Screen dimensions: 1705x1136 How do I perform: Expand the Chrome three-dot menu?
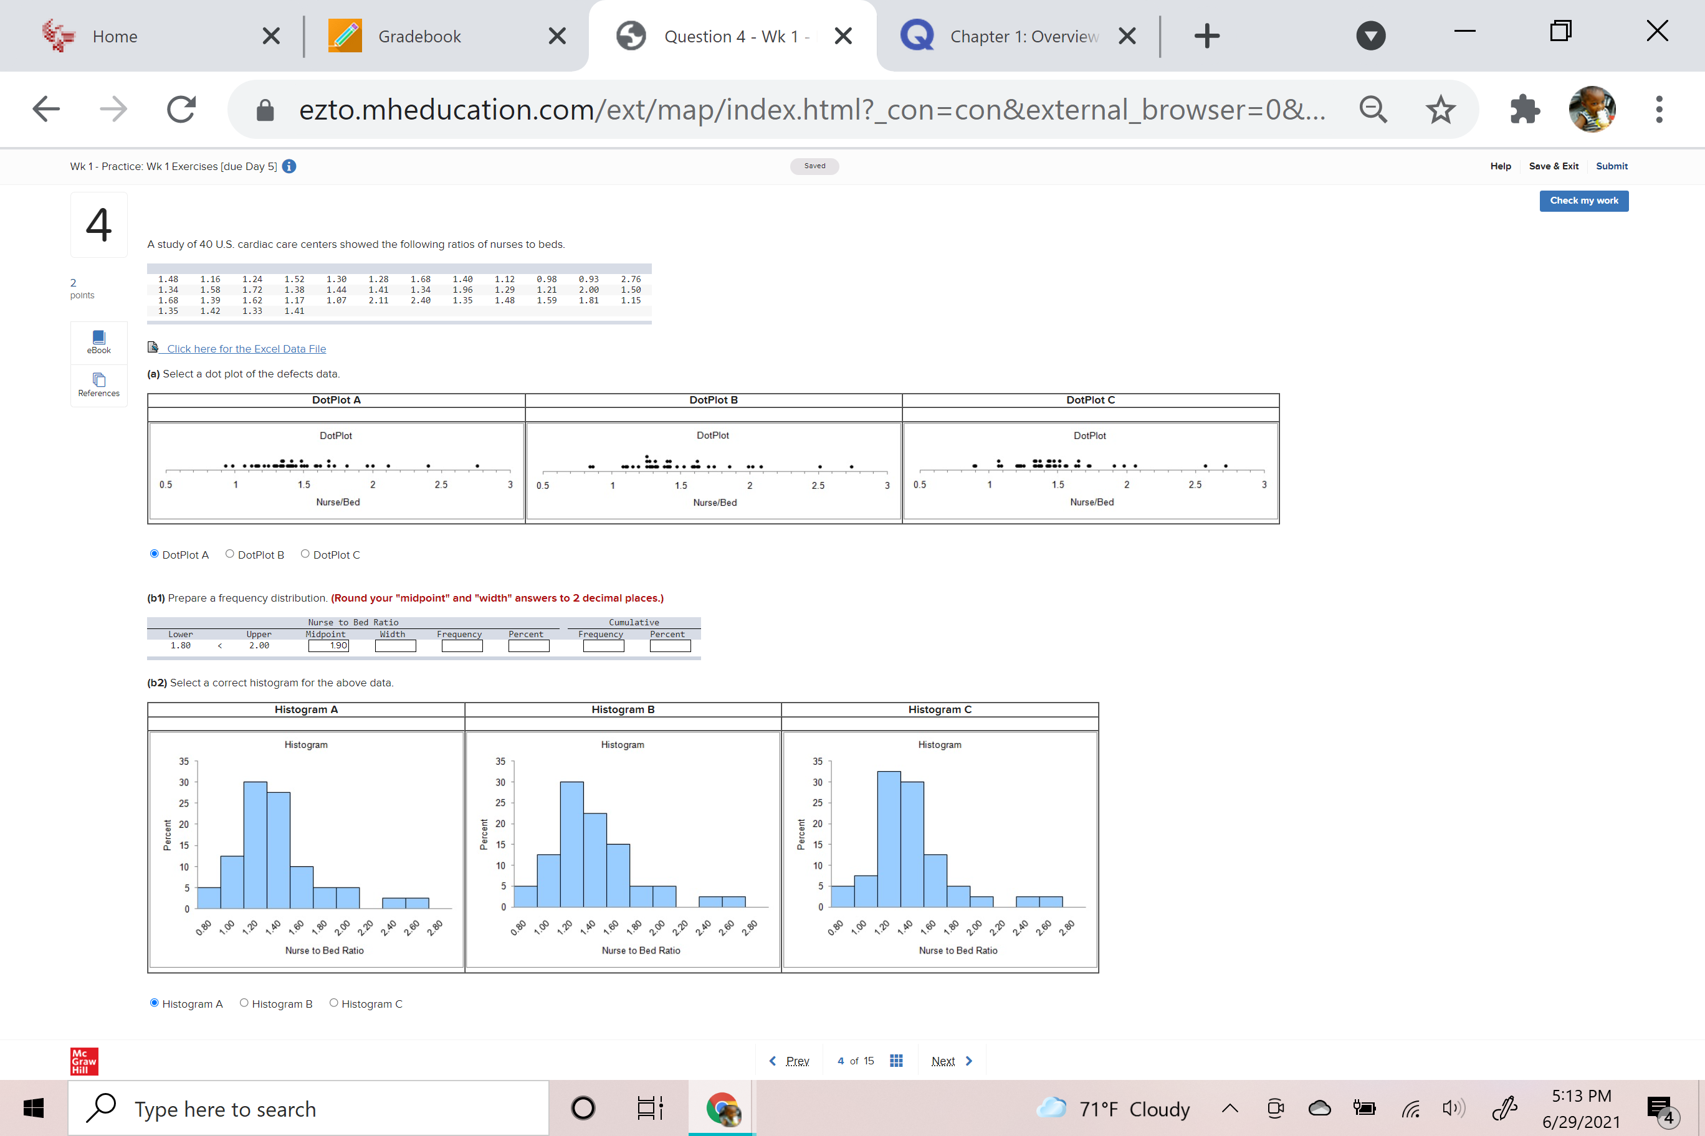coord(1659,110)
